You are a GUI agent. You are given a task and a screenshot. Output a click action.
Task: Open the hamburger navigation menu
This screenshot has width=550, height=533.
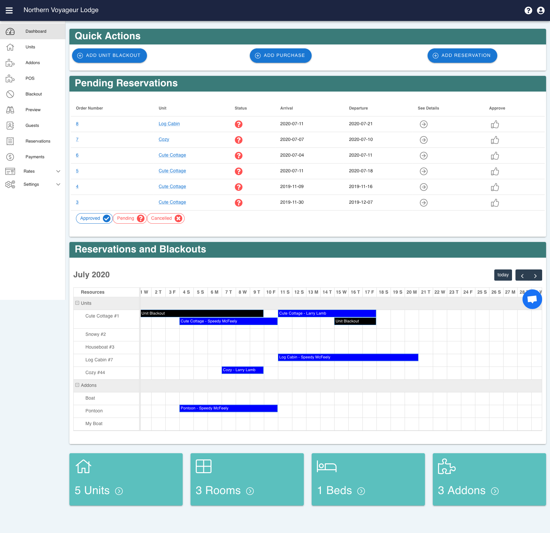[9, 10]
